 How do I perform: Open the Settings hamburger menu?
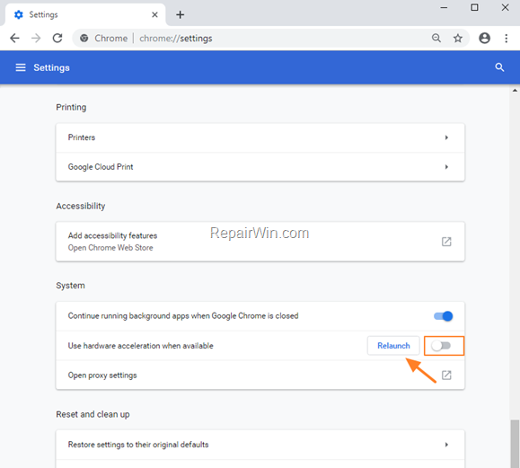click(21, 67)
